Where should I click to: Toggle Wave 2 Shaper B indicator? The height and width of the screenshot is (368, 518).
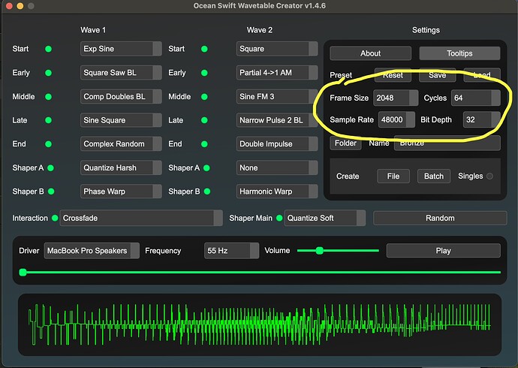(x=207, y=192)
